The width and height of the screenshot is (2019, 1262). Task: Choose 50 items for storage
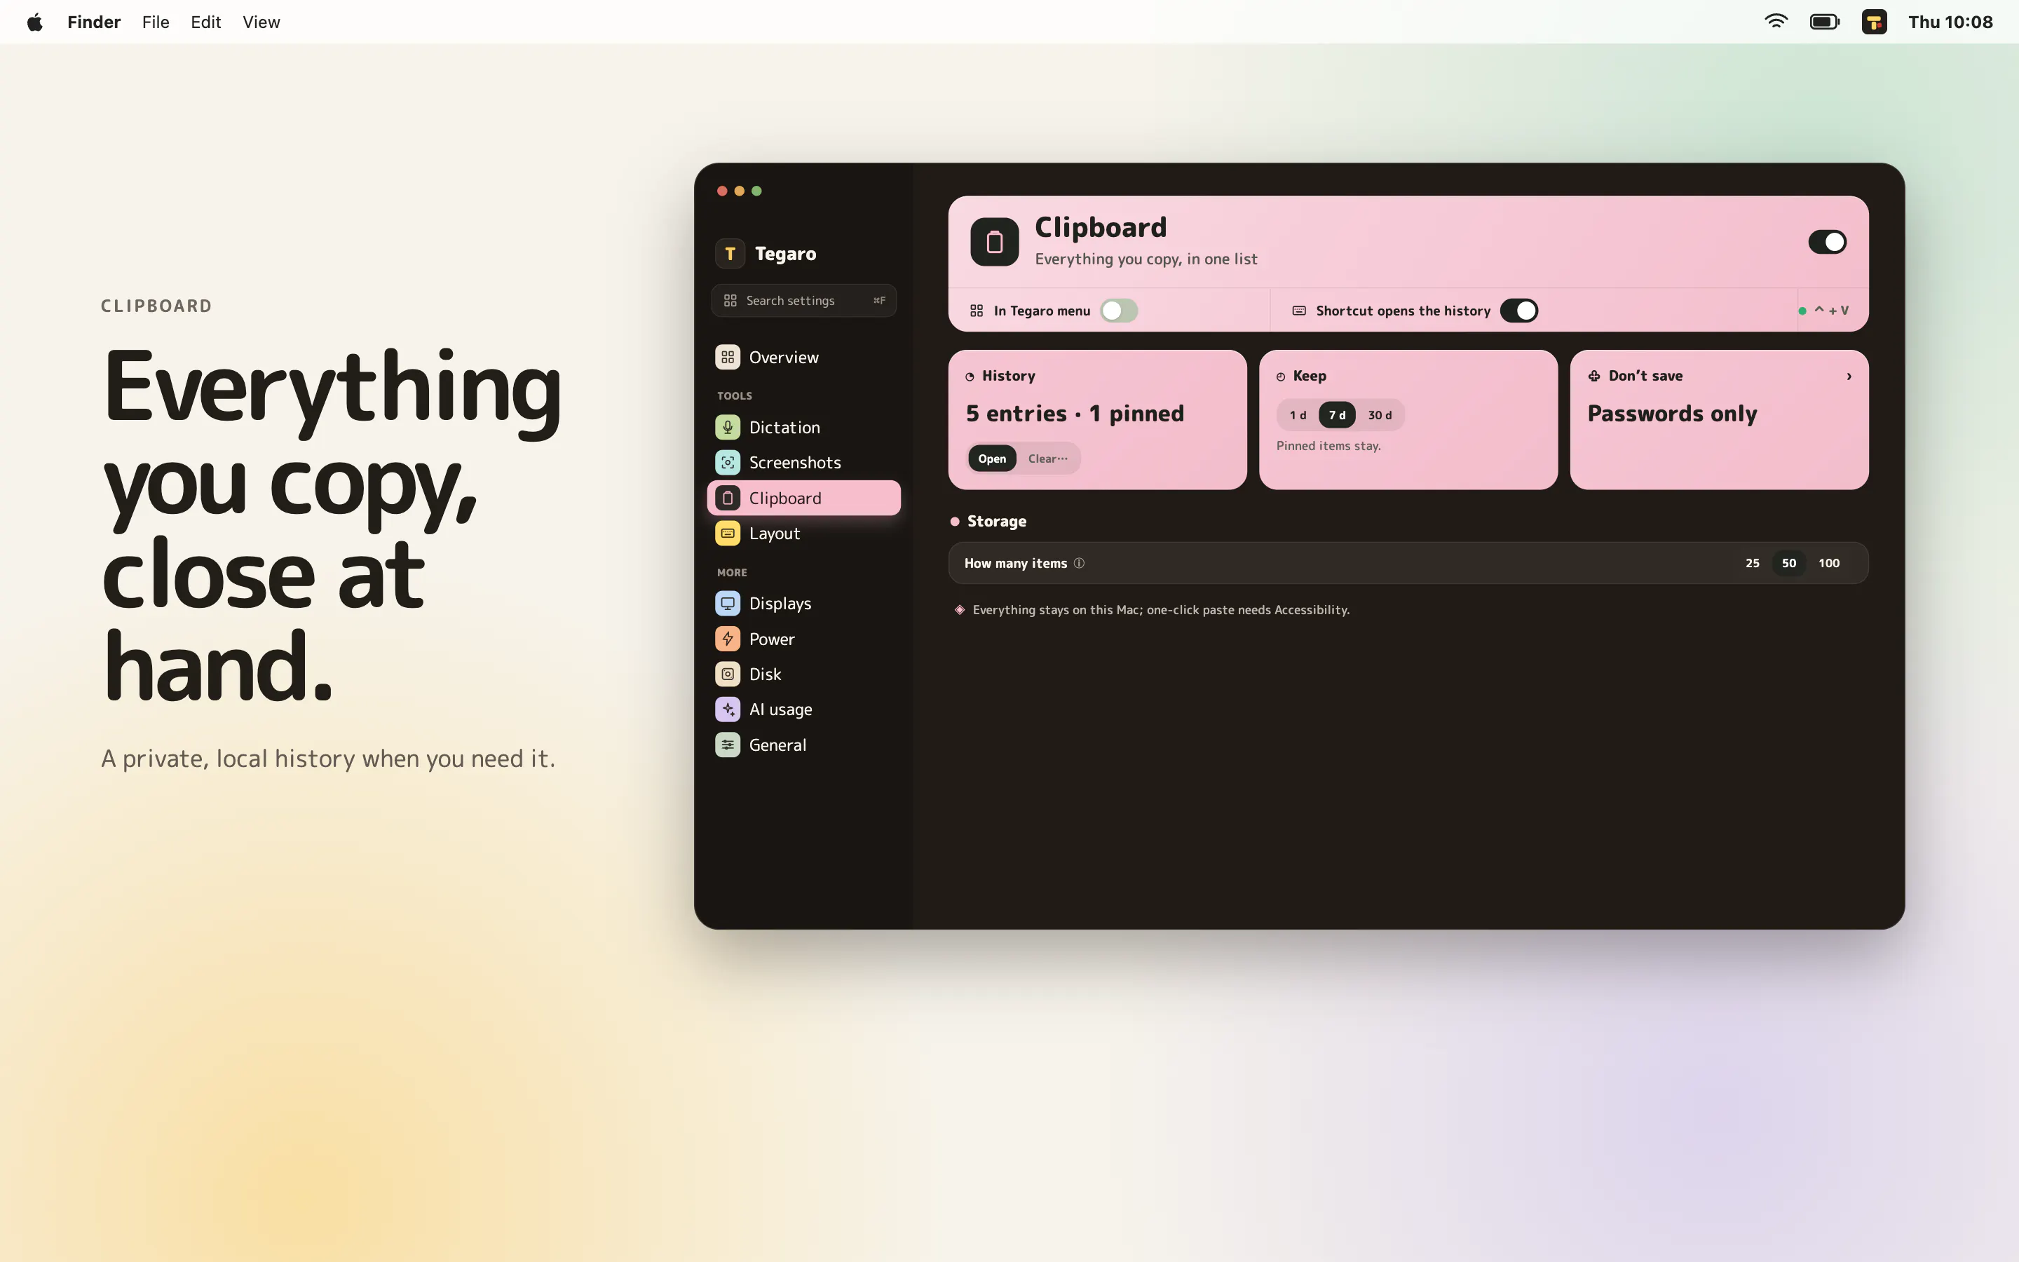tap(1789, 564)
